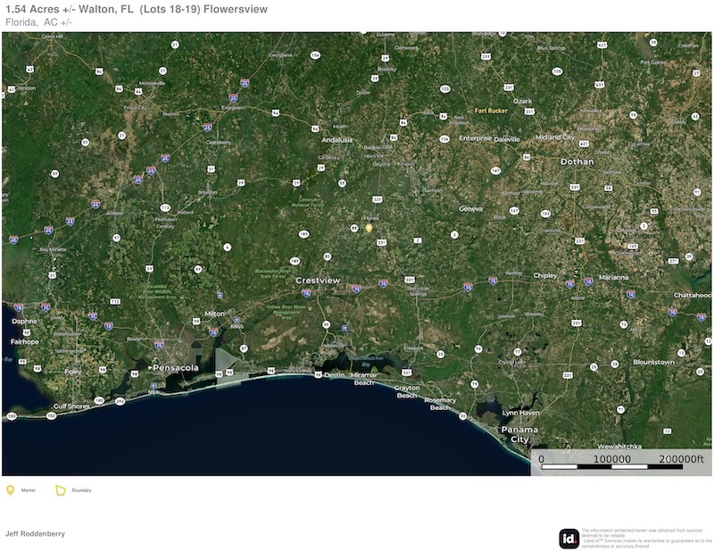Click the Dothan city label
Viewport: 714px width, 552px height.
click(577, 162)
